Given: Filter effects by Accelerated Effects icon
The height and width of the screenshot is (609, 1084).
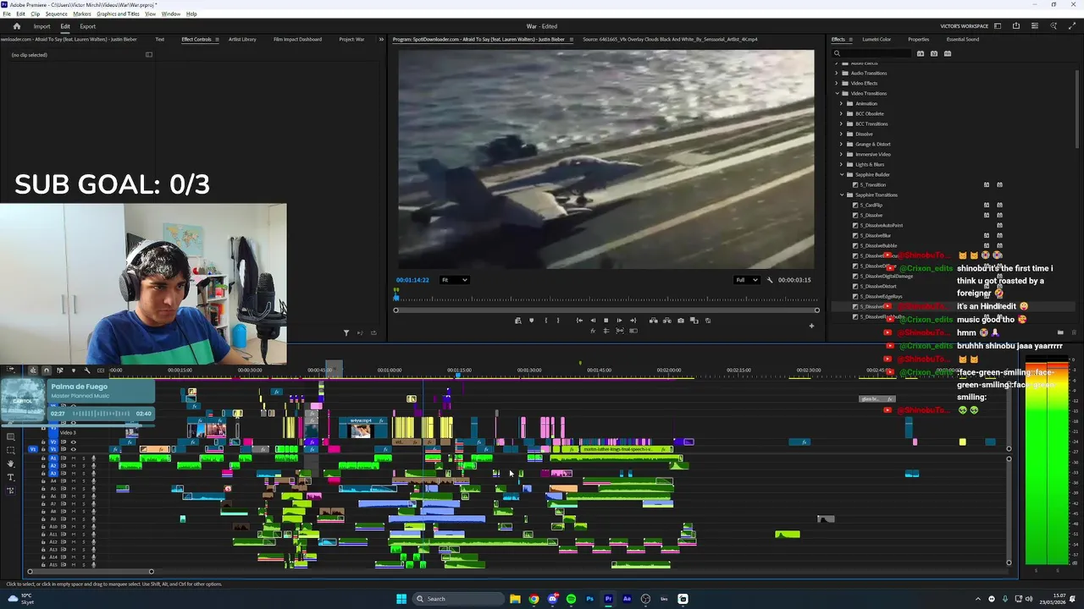Looking at the screenshot, I should click(x=921, y=53).
